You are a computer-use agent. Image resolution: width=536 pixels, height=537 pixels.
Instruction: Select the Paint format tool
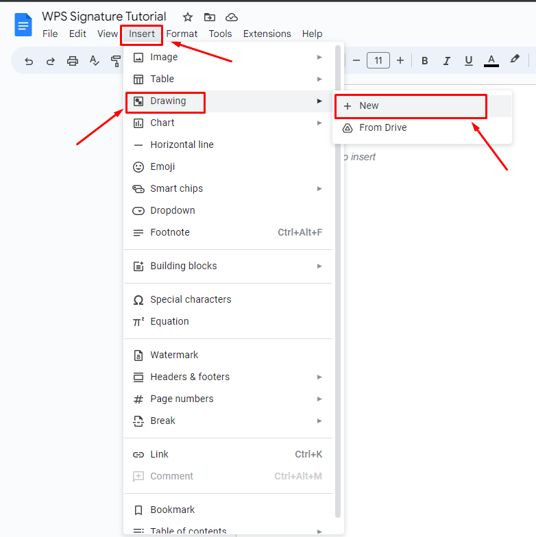tap(116, 61)
